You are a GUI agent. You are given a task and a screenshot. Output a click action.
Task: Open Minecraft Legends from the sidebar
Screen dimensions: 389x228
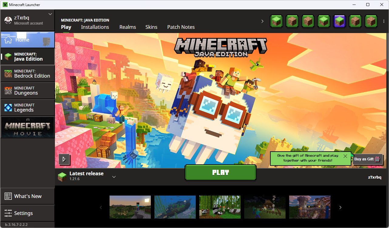pos(28,108)
